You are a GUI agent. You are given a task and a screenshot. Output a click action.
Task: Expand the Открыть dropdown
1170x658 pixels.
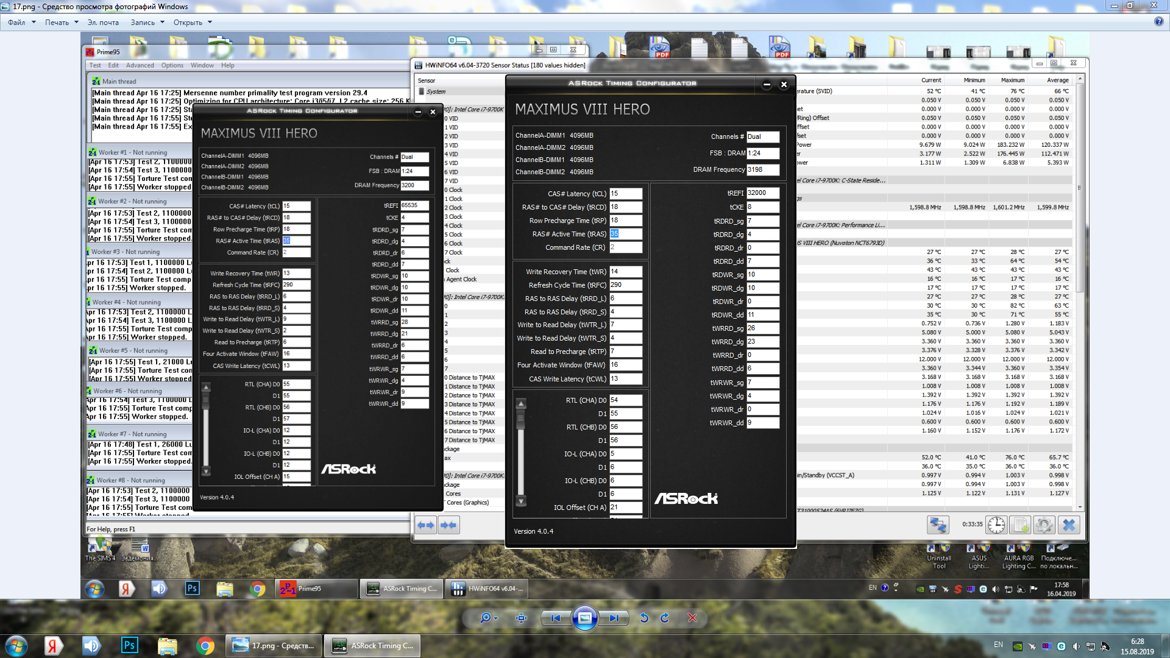pos(193,23)
